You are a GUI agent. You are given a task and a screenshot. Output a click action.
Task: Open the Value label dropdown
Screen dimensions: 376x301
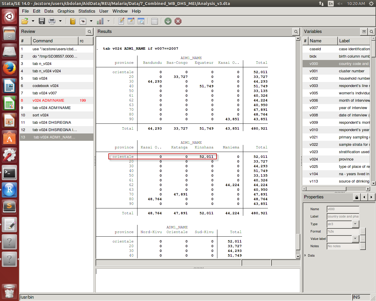pos(355,239)
